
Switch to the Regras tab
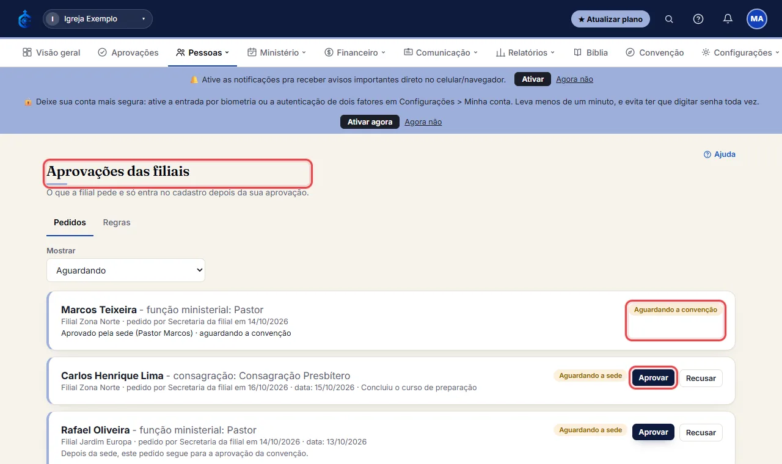[x=117, y=222]
